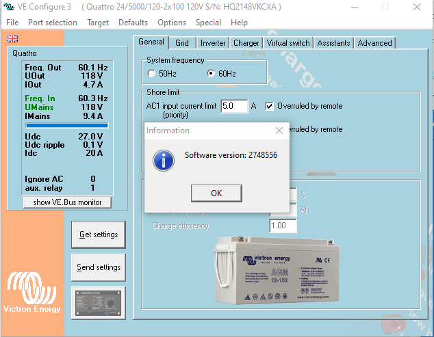This screenshot has height=337, width=434.
Task: Open the Help menu
Action: click(239, 23)
